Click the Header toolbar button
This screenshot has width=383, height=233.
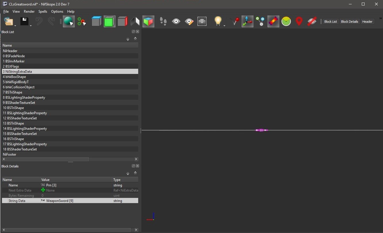(367, 22)
